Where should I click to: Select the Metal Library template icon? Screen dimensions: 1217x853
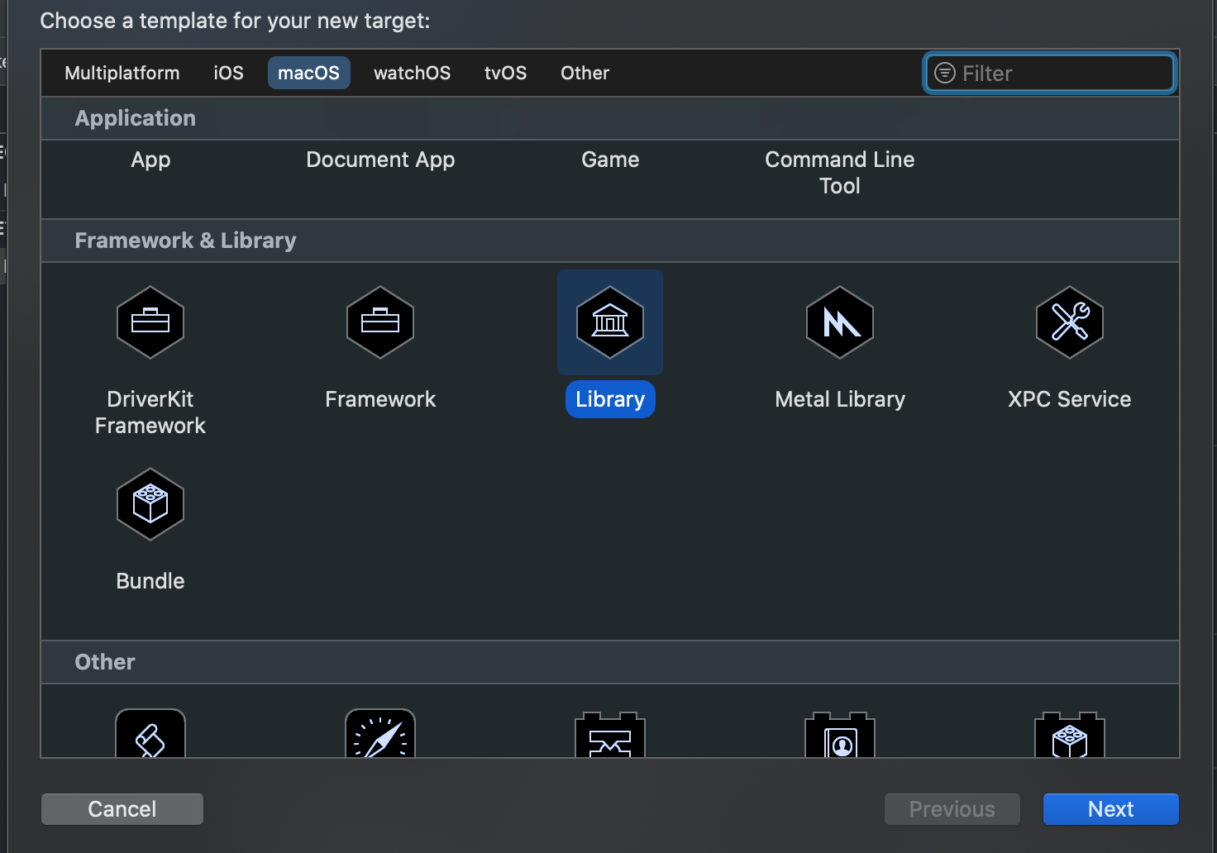click(840, 322)
